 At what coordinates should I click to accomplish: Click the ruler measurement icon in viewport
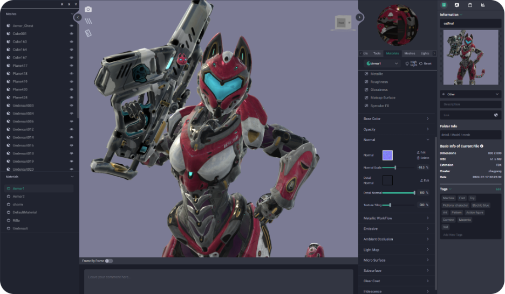[88, 33]
